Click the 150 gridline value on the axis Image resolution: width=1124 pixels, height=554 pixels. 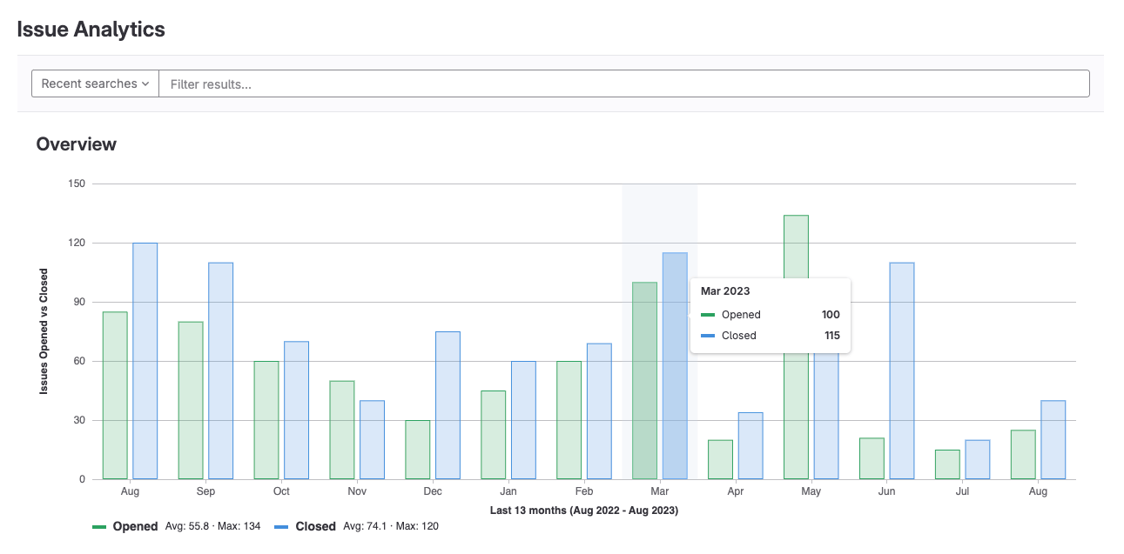[77, 183]
